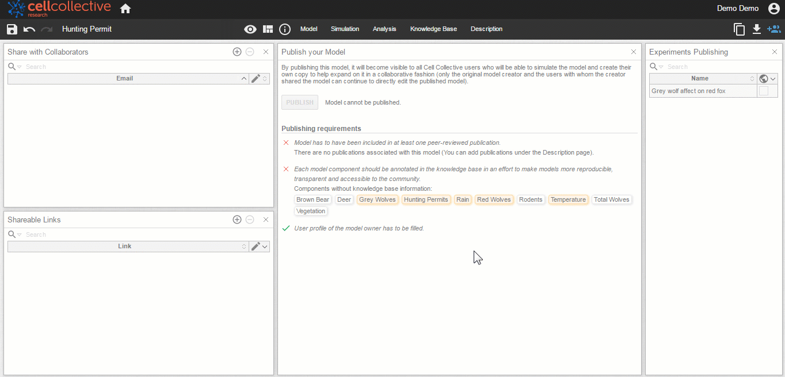Screen dimensions: 785x377
Task: Add a new shareable link
Action: [x=237, y=220]
